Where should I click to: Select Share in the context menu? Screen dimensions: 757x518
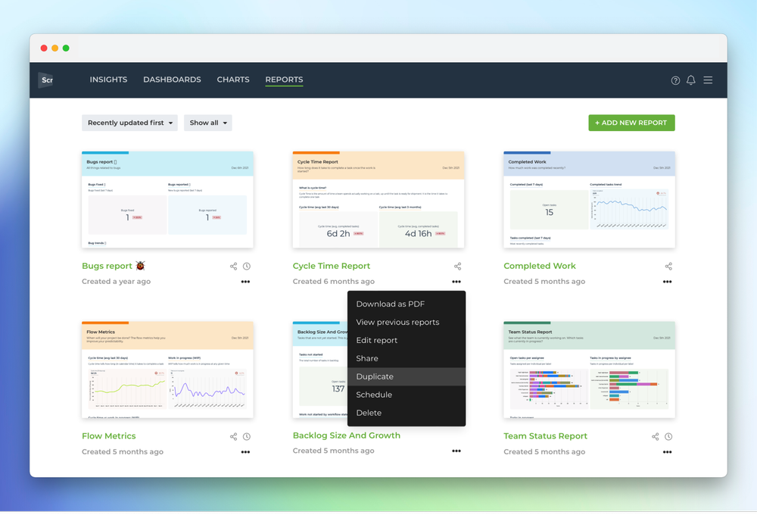click(407, 359)
